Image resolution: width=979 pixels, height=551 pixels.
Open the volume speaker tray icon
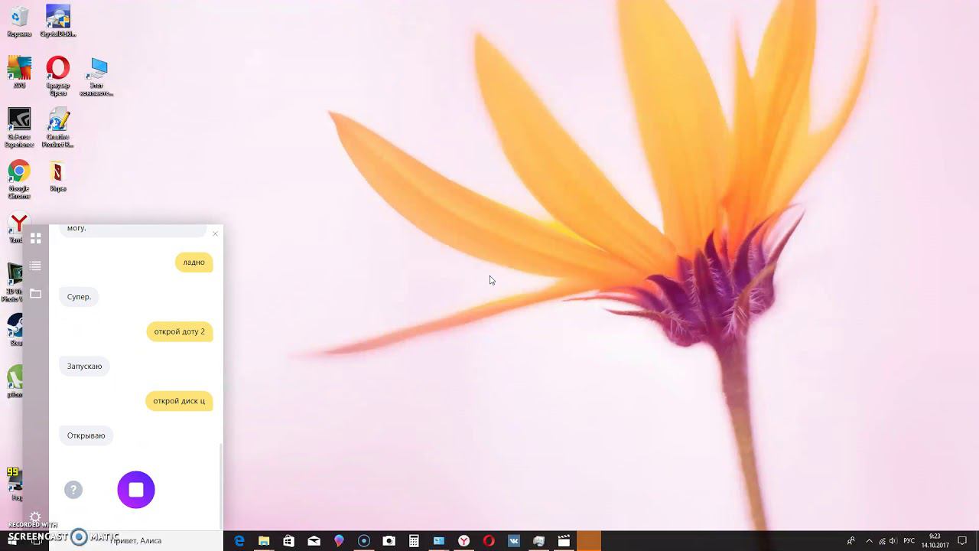(x=893, y=541)
